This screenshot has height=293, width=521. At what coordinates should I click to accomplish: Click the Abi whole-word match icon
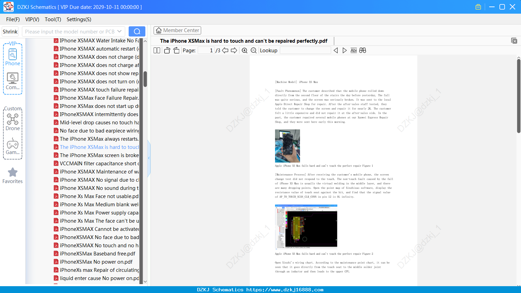354,51
